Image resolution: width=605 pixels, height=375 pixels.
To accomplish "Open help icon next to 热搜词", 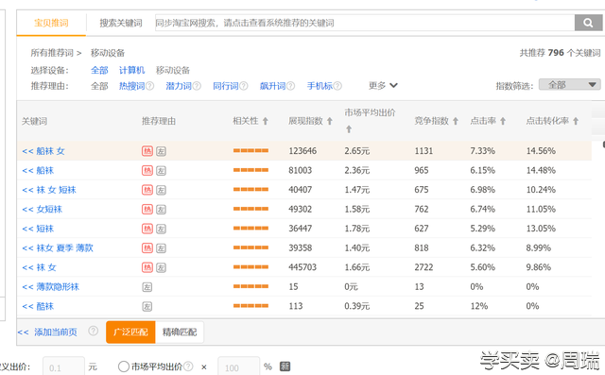I will pyautogui.click(x=149, y=86).
